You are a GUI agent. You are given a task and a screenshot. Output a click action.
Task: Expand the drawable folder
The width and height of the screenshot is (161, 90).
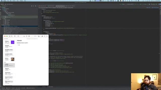click(4, 20)
